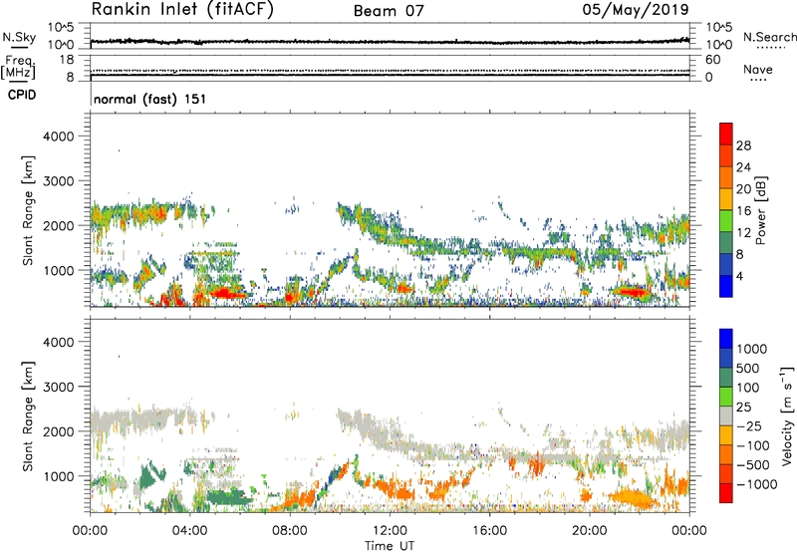Click the '12:00' time tick label

coord(390,531)
